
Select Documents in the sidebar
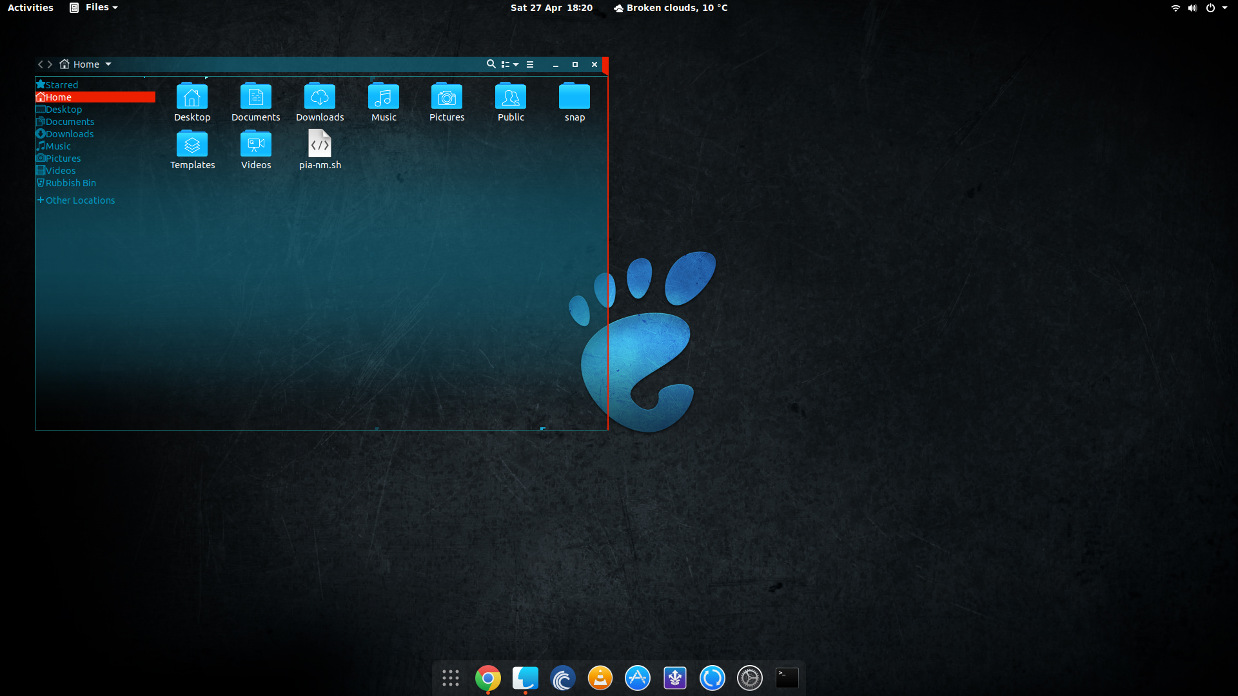coord(95,121)
